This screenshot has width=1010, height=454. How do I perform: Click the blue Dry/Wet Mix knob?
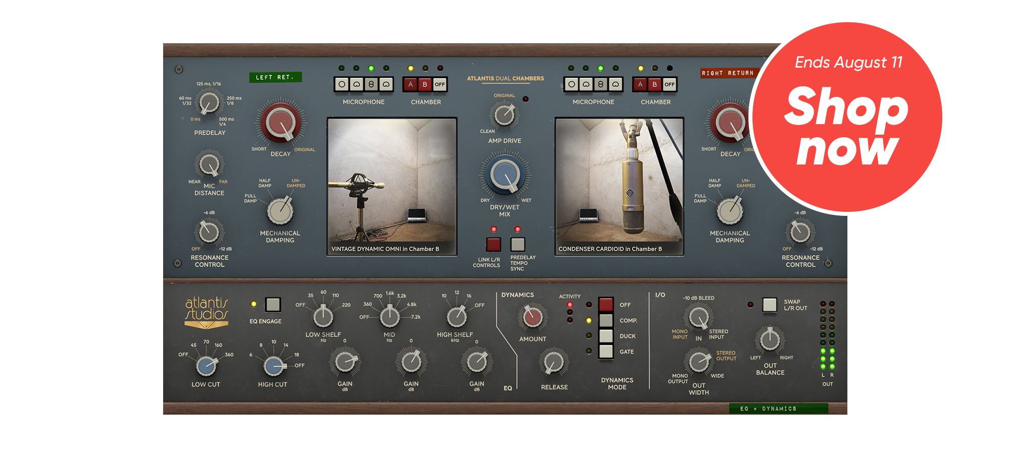504,175
